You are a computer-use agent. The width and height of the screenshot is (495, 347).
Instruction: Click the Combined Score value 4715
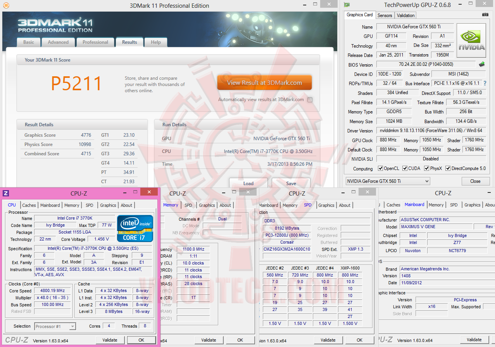(x=86, y=153)
